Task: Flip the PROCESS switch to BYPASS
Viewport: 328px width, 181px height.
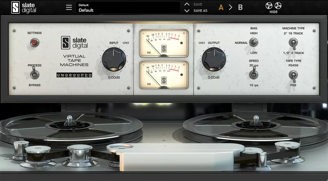Action: (35, 76)
